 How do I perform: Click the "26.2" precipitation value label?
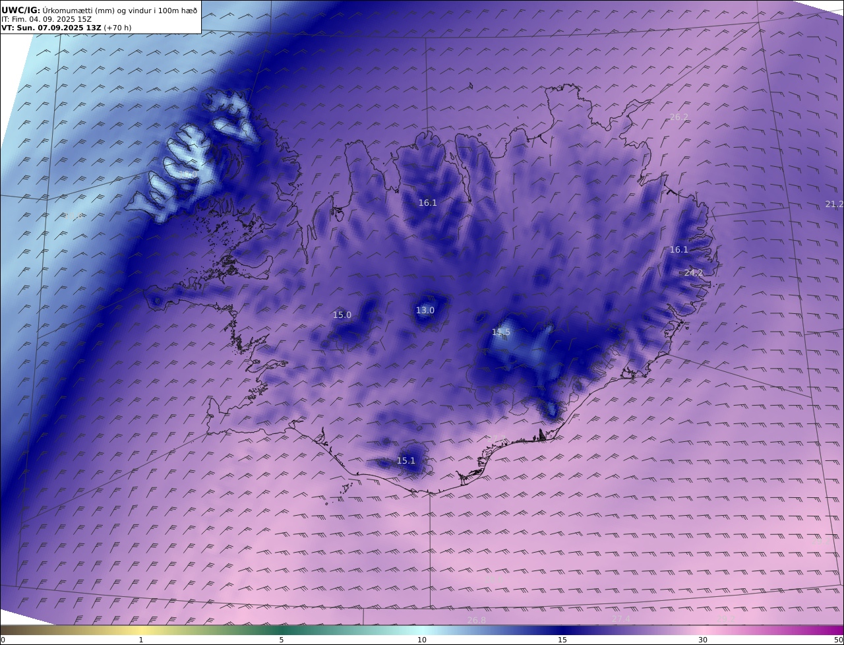[x=678, y=117]
